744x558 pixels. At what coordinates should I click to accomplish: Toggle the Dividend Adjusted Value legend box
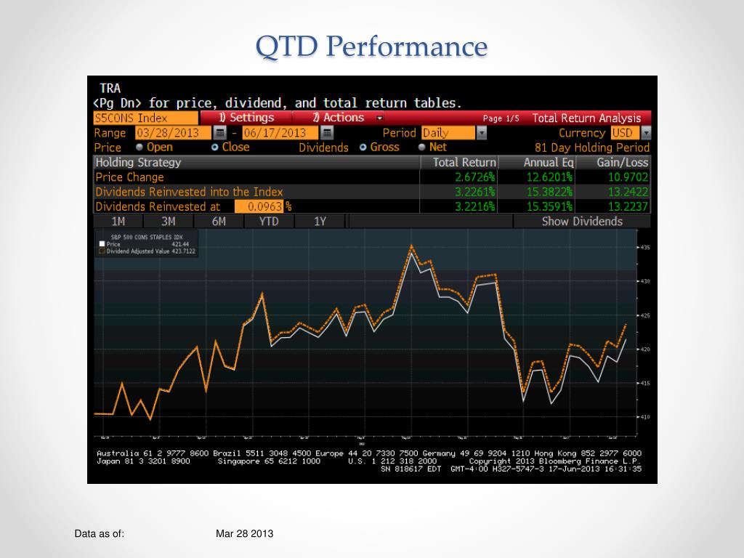102,251
